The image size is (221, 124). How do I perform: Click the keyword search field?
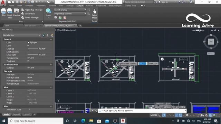point(139,2)
